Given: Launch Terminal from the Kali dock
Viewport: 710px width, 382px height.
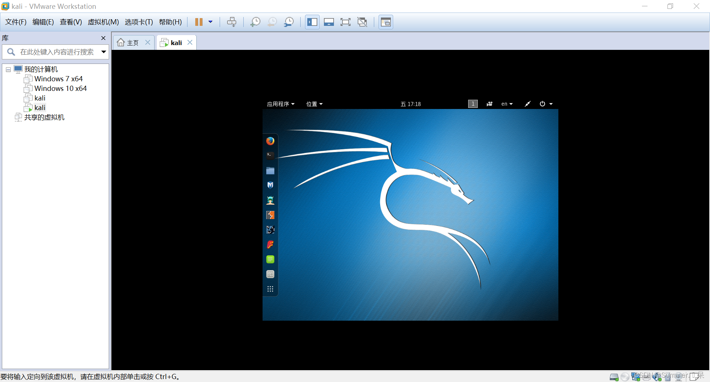Looking at the screenshot, I should click(270, 156).
